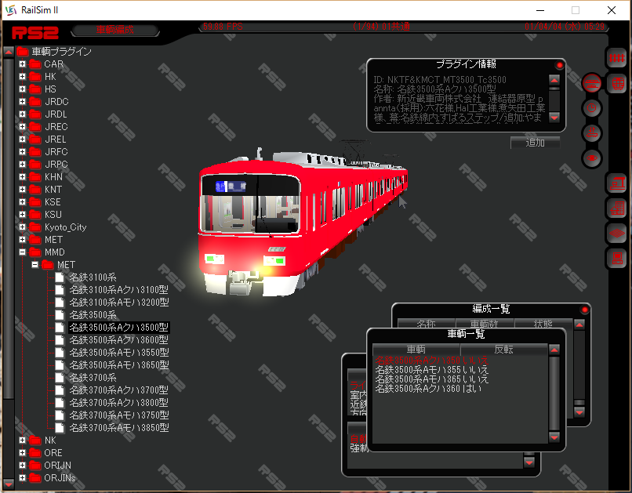The width and height of the screenshot is (632, 493).
Task: Click the file icon beside 名鉄3500系Aモハ3650型
Action: pos(60,365)
